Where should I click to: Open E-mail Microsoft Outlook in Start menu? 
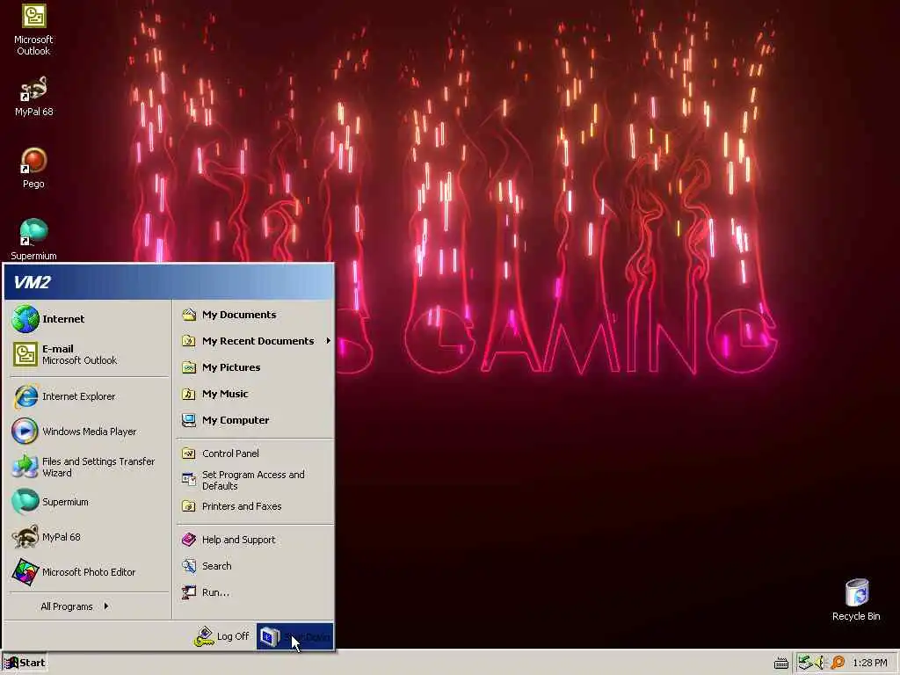pos(89,354)
